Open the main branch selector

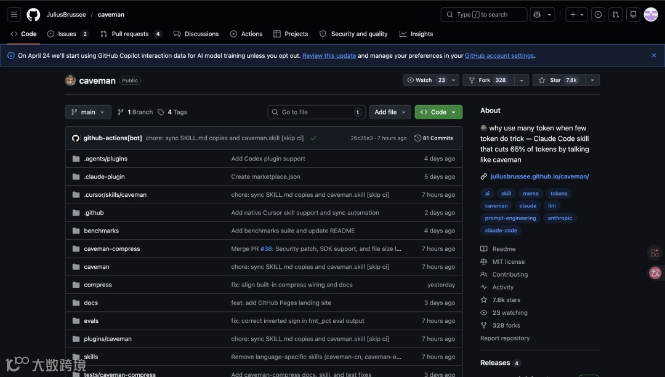(88, 112)
